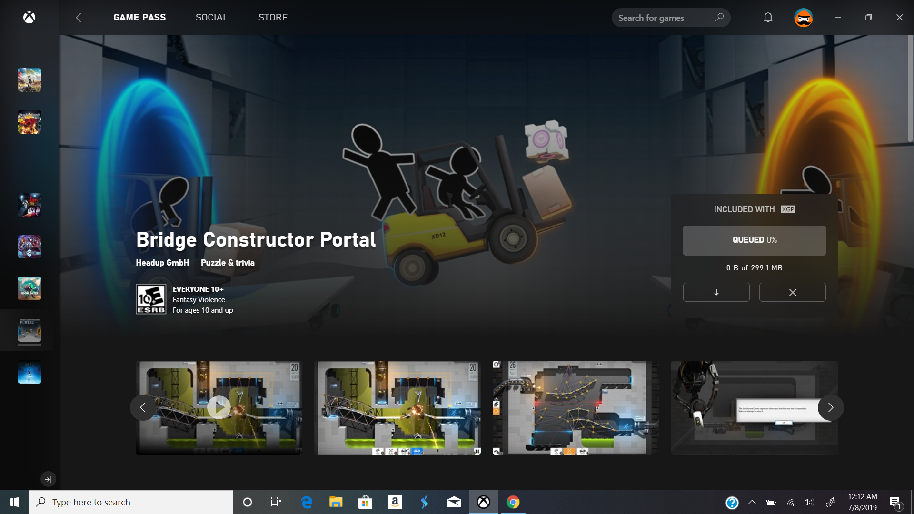This screenshot has width=914, height=514.
Task: Select the Moonlighter game in sidebar
Action: pos(30,288)
